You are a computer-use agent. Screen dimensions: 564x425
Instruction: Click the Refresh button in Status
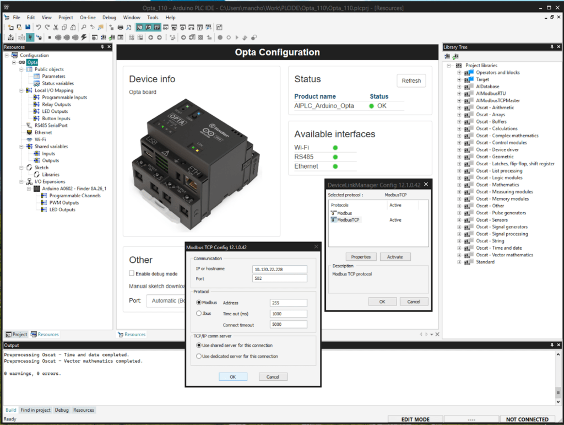[x=411, y=80]
